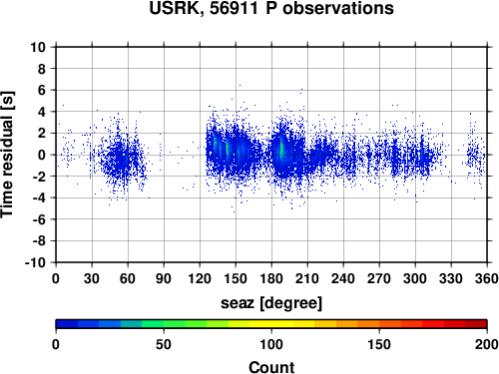
Task: Click the x-axis tick label 360
Action: pos(487,278)
